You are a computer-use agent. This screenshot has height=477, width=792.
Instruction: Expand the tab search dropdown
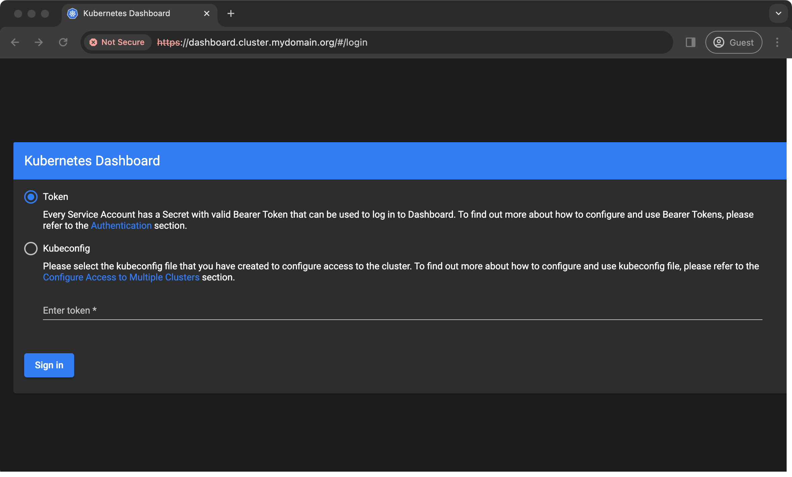[x=779, y=13]
